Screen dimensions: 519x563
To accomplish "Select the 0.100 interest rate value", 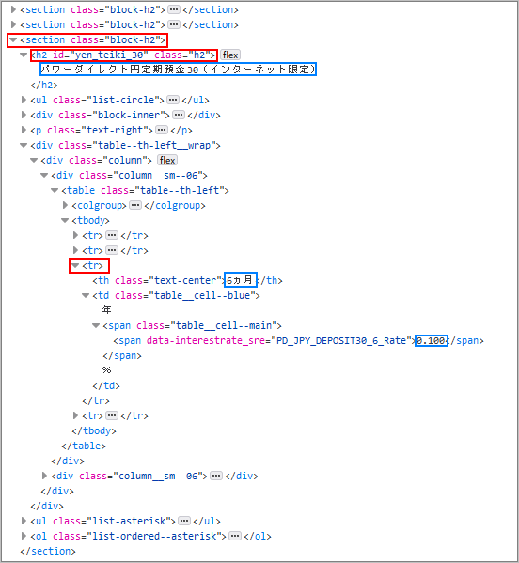I will tap(432, 340).
